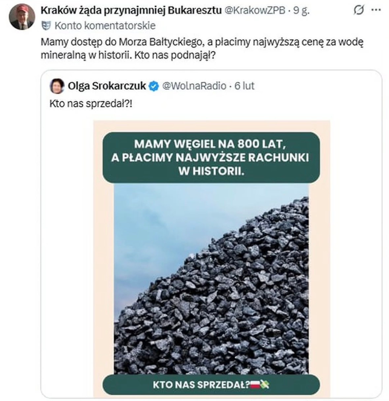The image size is (389, 401).
Task: Open the "6 lut" quoted post date
Action: [x=244, y=86]
